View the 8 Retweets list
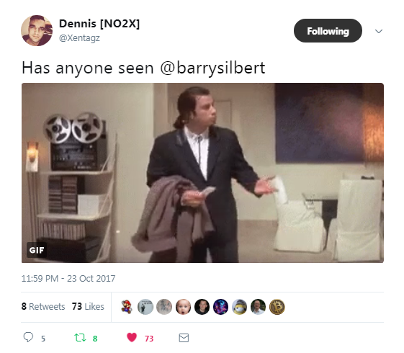This screenshot has height=353, width=404. pyautogui.click(x=43, y=306)
